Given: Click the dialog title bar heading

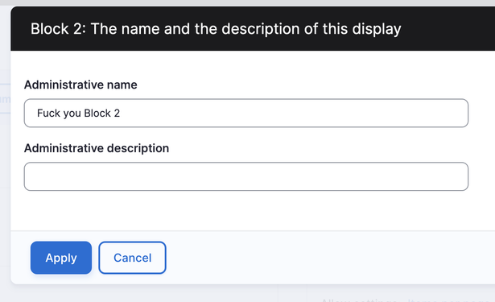Looking at the screenshot, I should [216, 29].
